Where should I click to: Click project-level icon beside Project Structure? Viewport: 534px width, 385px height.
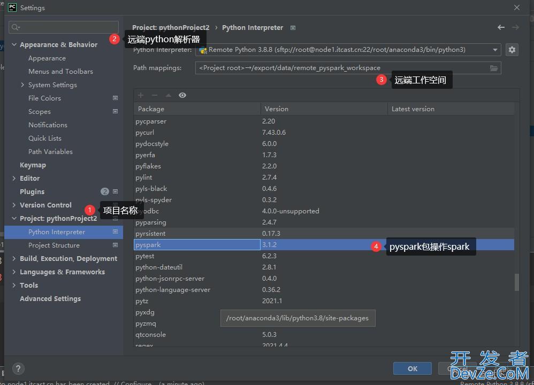tap(116, 245)
